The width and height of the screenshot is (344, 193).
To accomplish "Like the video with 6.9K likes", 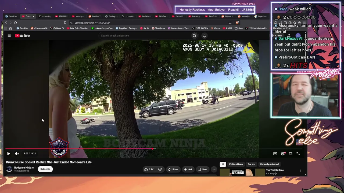I will (x=149, y=169).
